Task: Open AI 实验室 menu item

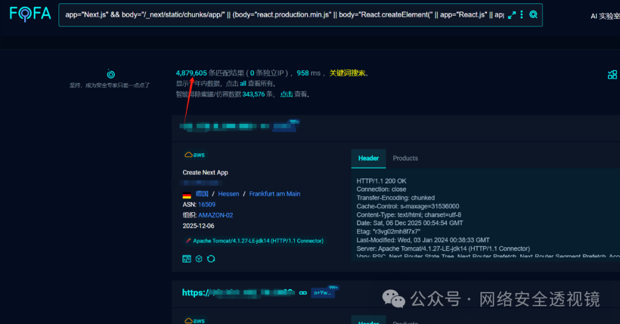Action: 605,16
